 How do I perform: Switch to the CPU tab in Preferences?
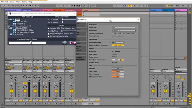click(81, 54)
